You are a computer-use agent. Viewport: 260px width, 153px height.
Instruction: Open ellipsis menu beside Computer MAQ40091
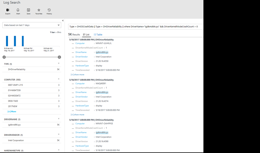pos(73,84)
